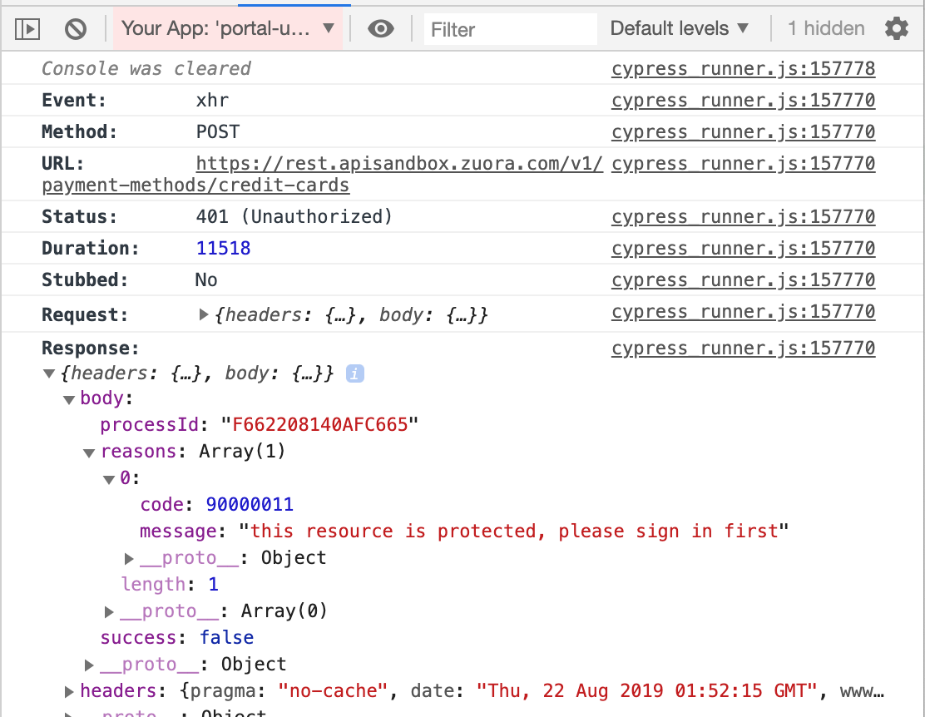Expand the __proto__ Object under reason 0

[130, 557]
